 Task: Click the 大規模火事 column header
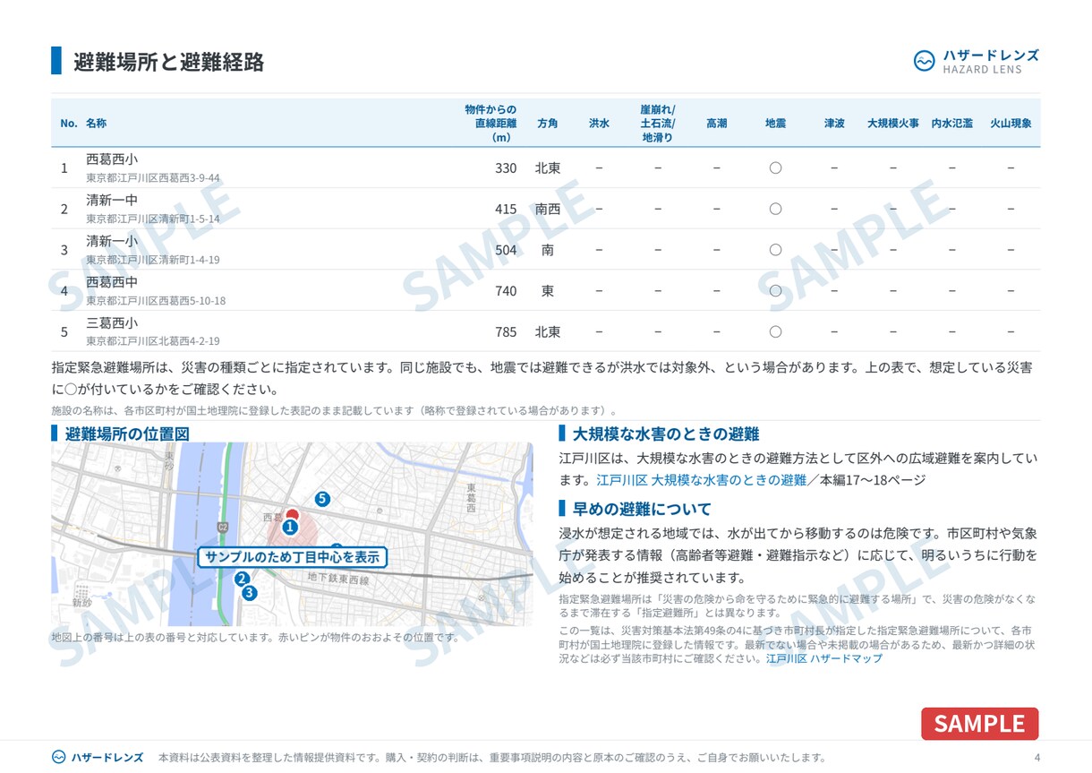click(x=892, y=124)
